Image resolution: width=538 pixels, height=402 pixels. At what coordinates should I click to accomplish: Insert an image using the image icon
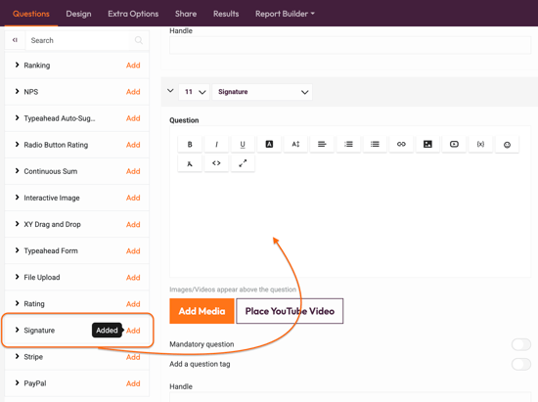(427, 145)
